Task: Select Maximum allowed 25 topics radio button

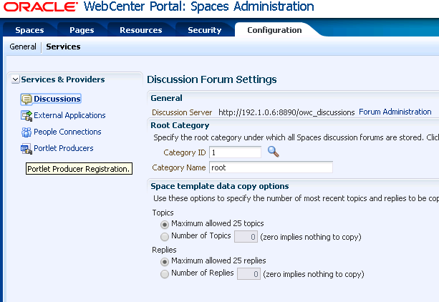Action: (x=165, y=224)
